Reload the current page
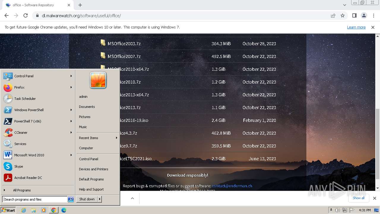The image size is (380, 214). pyautogui.click(x=26, y=15)
